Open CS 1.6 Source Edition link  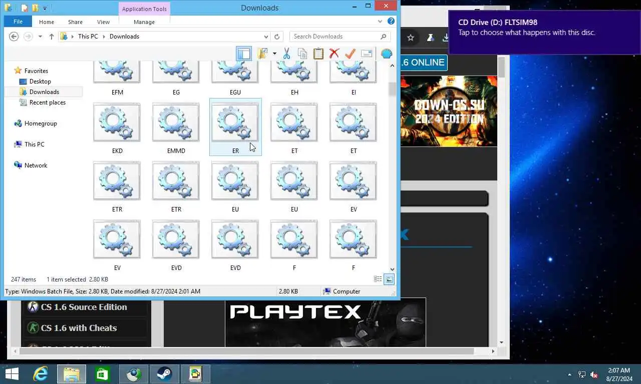[84, 307]
